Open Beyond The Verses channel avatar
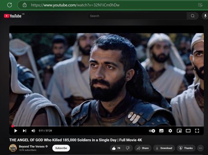This screenshot has width=208, height=155. click(13, 148)
